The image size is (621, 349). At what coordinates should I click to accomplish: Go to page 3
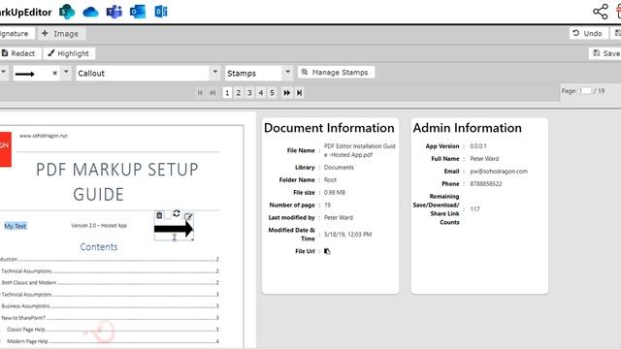(x=249, y=93)
